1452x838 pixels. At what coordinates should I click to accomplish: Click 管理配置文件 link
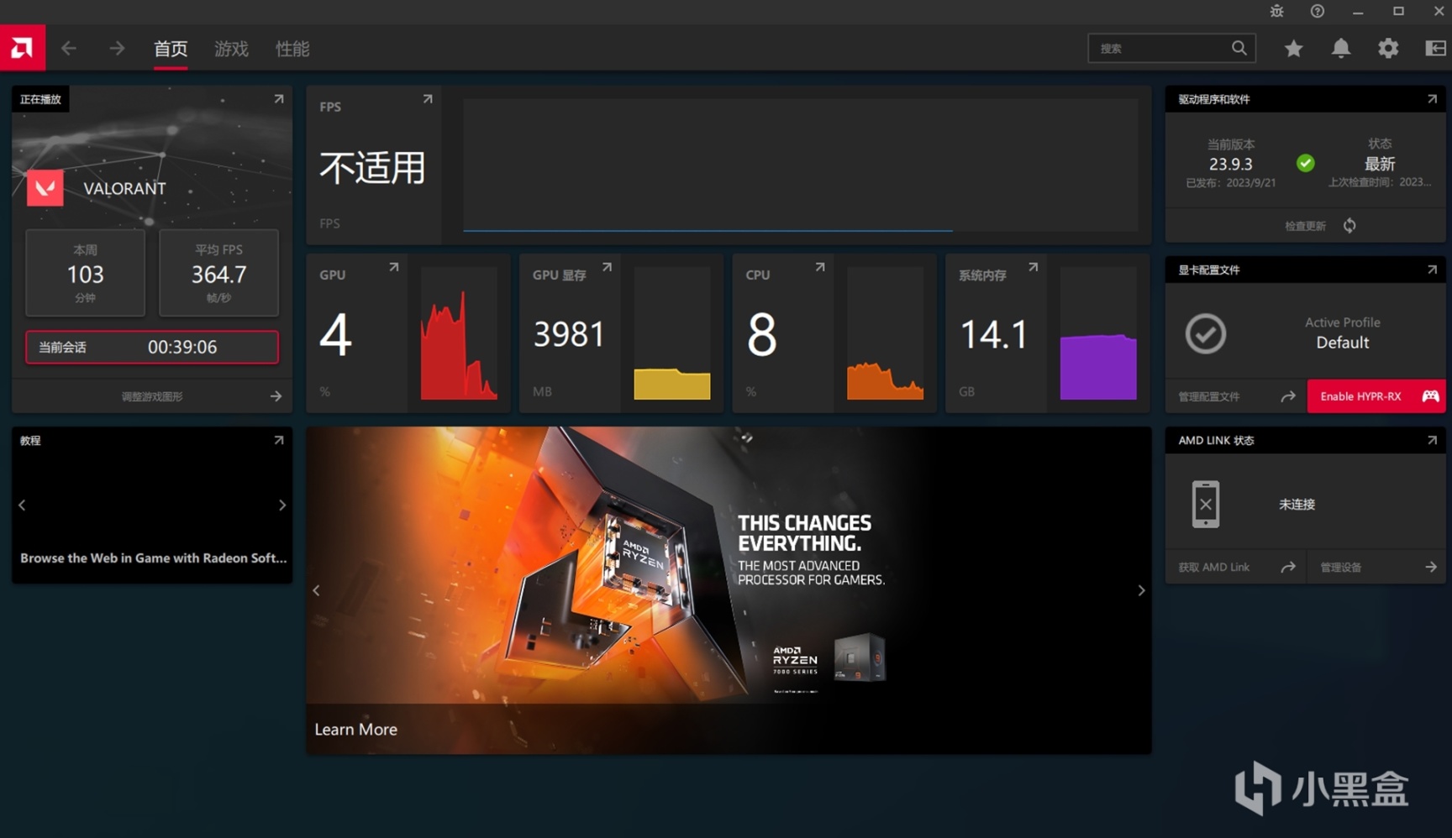pos(1209,396)
